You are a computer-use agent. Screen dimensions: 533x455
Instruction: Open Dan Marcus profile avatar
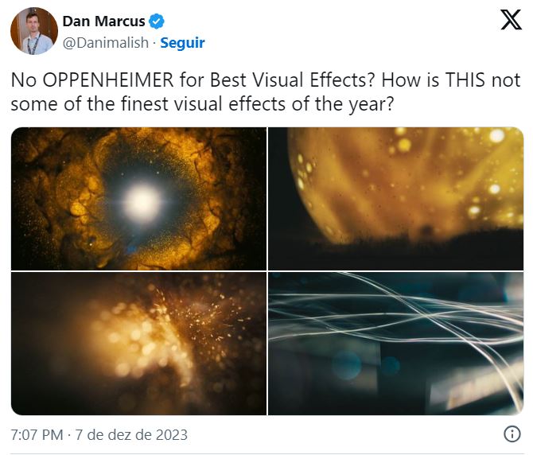pyautogui.click(x=34, y=31)
